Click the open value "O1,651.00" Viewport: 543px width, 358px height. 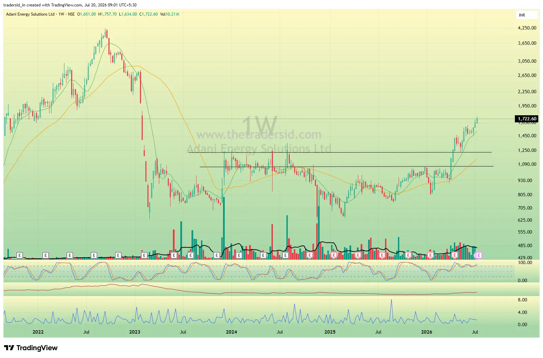pyautogui.click(x=86, y=14)
